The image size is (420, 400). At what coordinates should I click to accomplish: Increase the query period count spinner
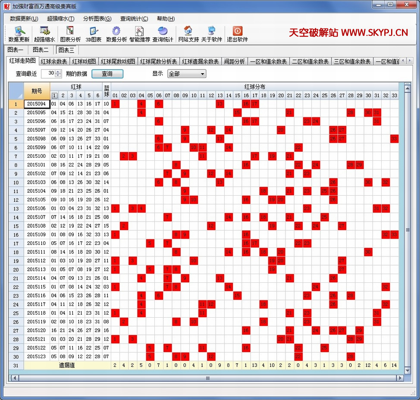tap(59, 72)
